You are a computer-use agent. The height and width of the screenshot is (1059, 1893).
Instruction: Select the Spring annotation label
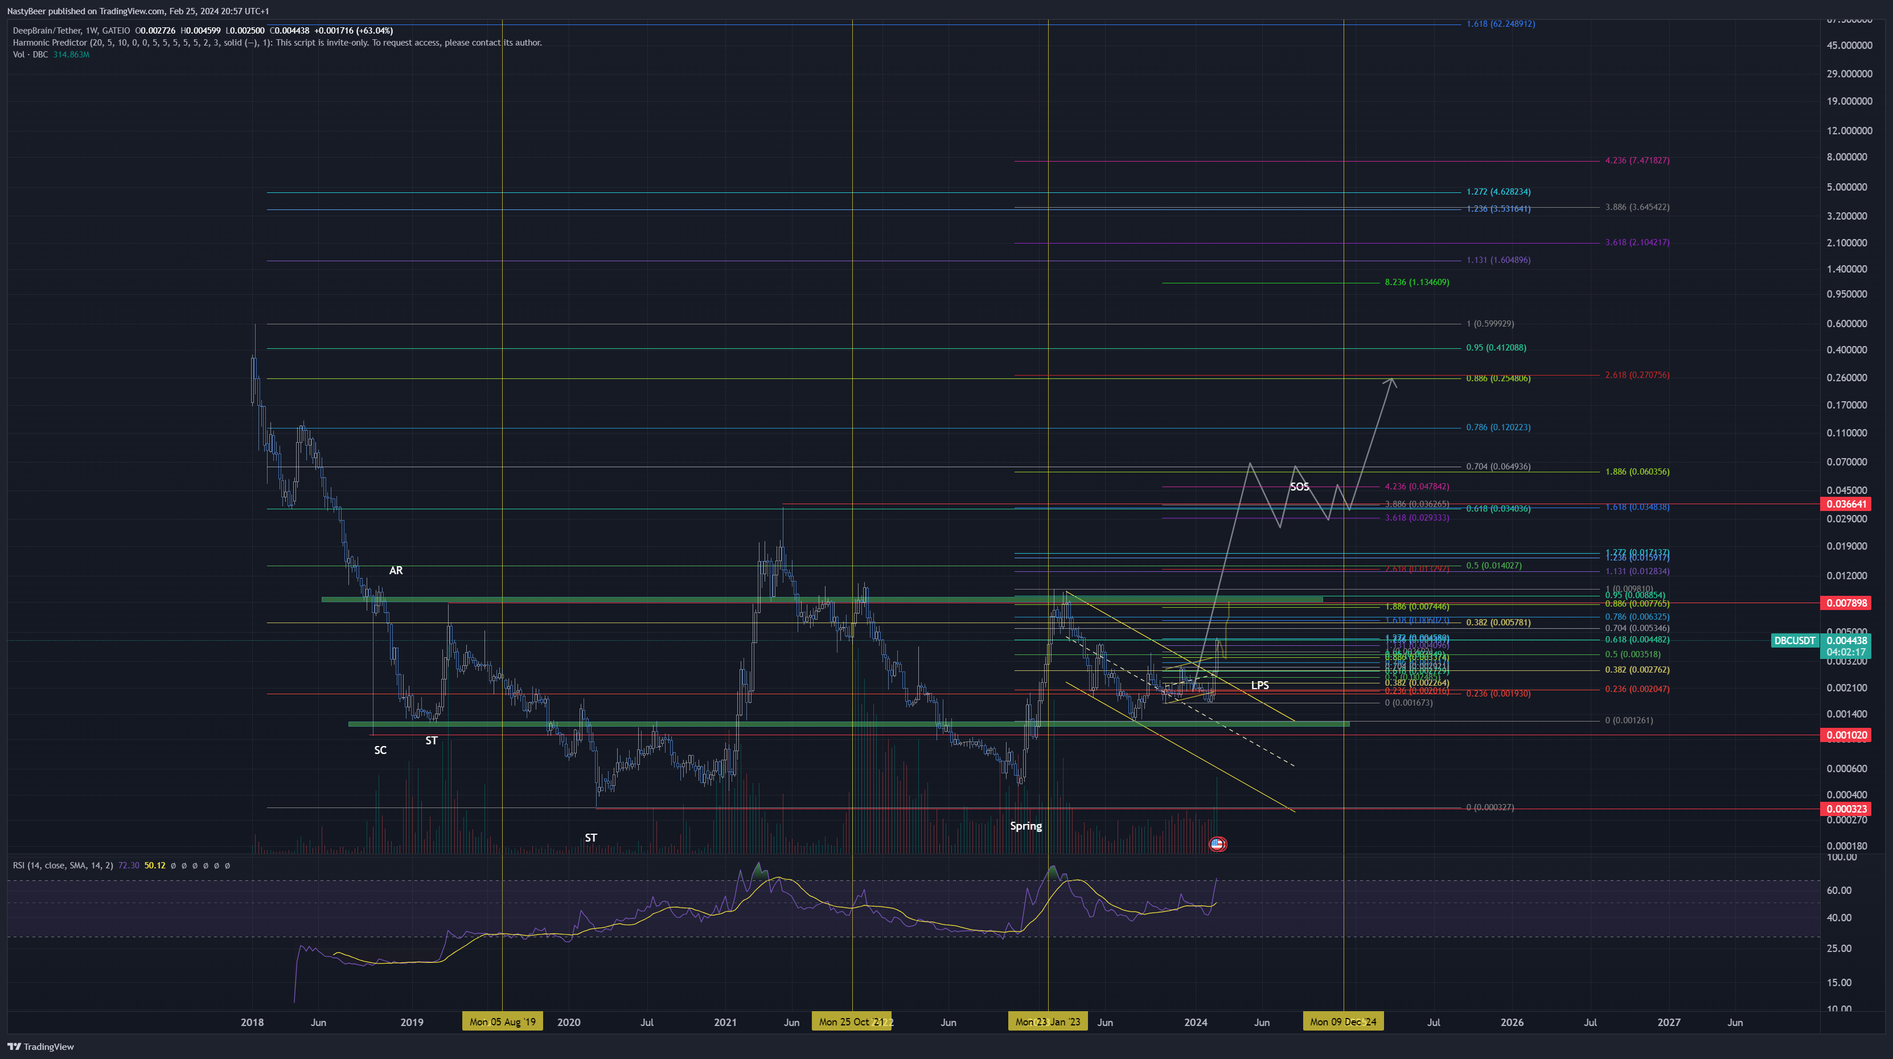pyautogui.click(x=1026, y=826)
